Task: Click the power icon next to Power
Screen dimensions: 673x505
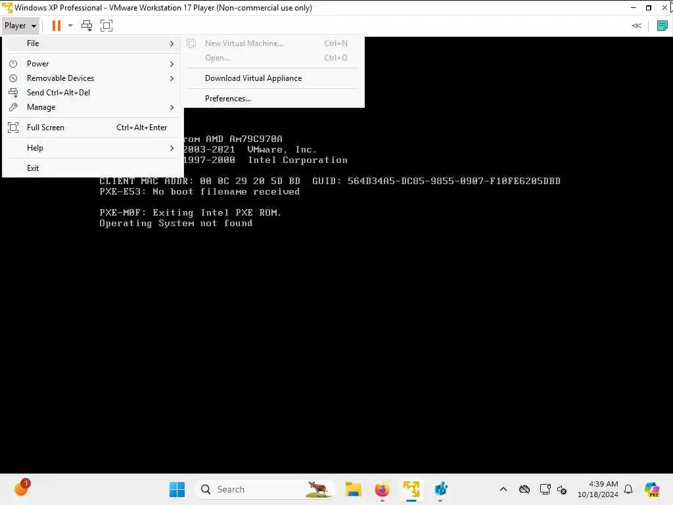Action: [x=13, y=64]
